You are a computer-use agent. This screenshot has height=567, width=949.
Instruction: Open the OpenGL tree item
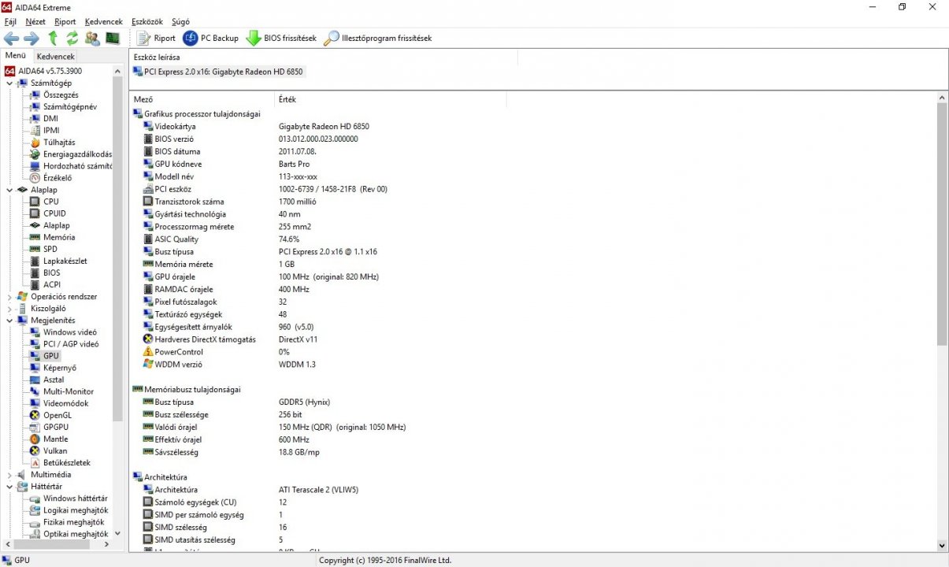(x=57, y=415)
